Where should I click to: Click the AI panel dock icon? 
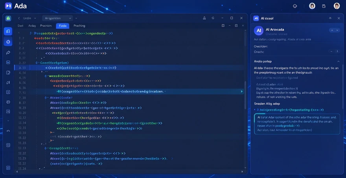(x=330, y=19)
